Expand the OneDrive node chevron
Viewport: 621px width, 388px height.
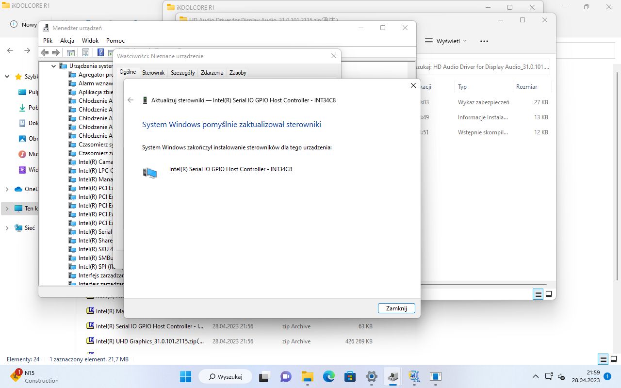[x=7, y=189]
